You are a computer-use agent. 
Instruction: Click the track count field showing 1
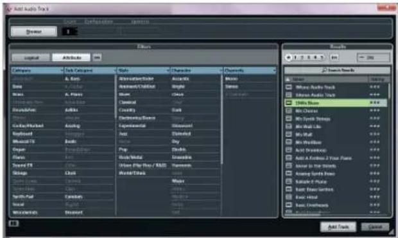(69, 32)
